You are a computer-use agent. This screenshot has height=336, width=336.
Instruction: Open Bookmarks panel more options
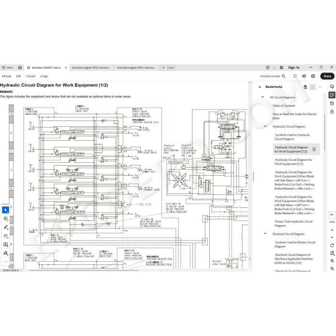(x=320, y=87)
